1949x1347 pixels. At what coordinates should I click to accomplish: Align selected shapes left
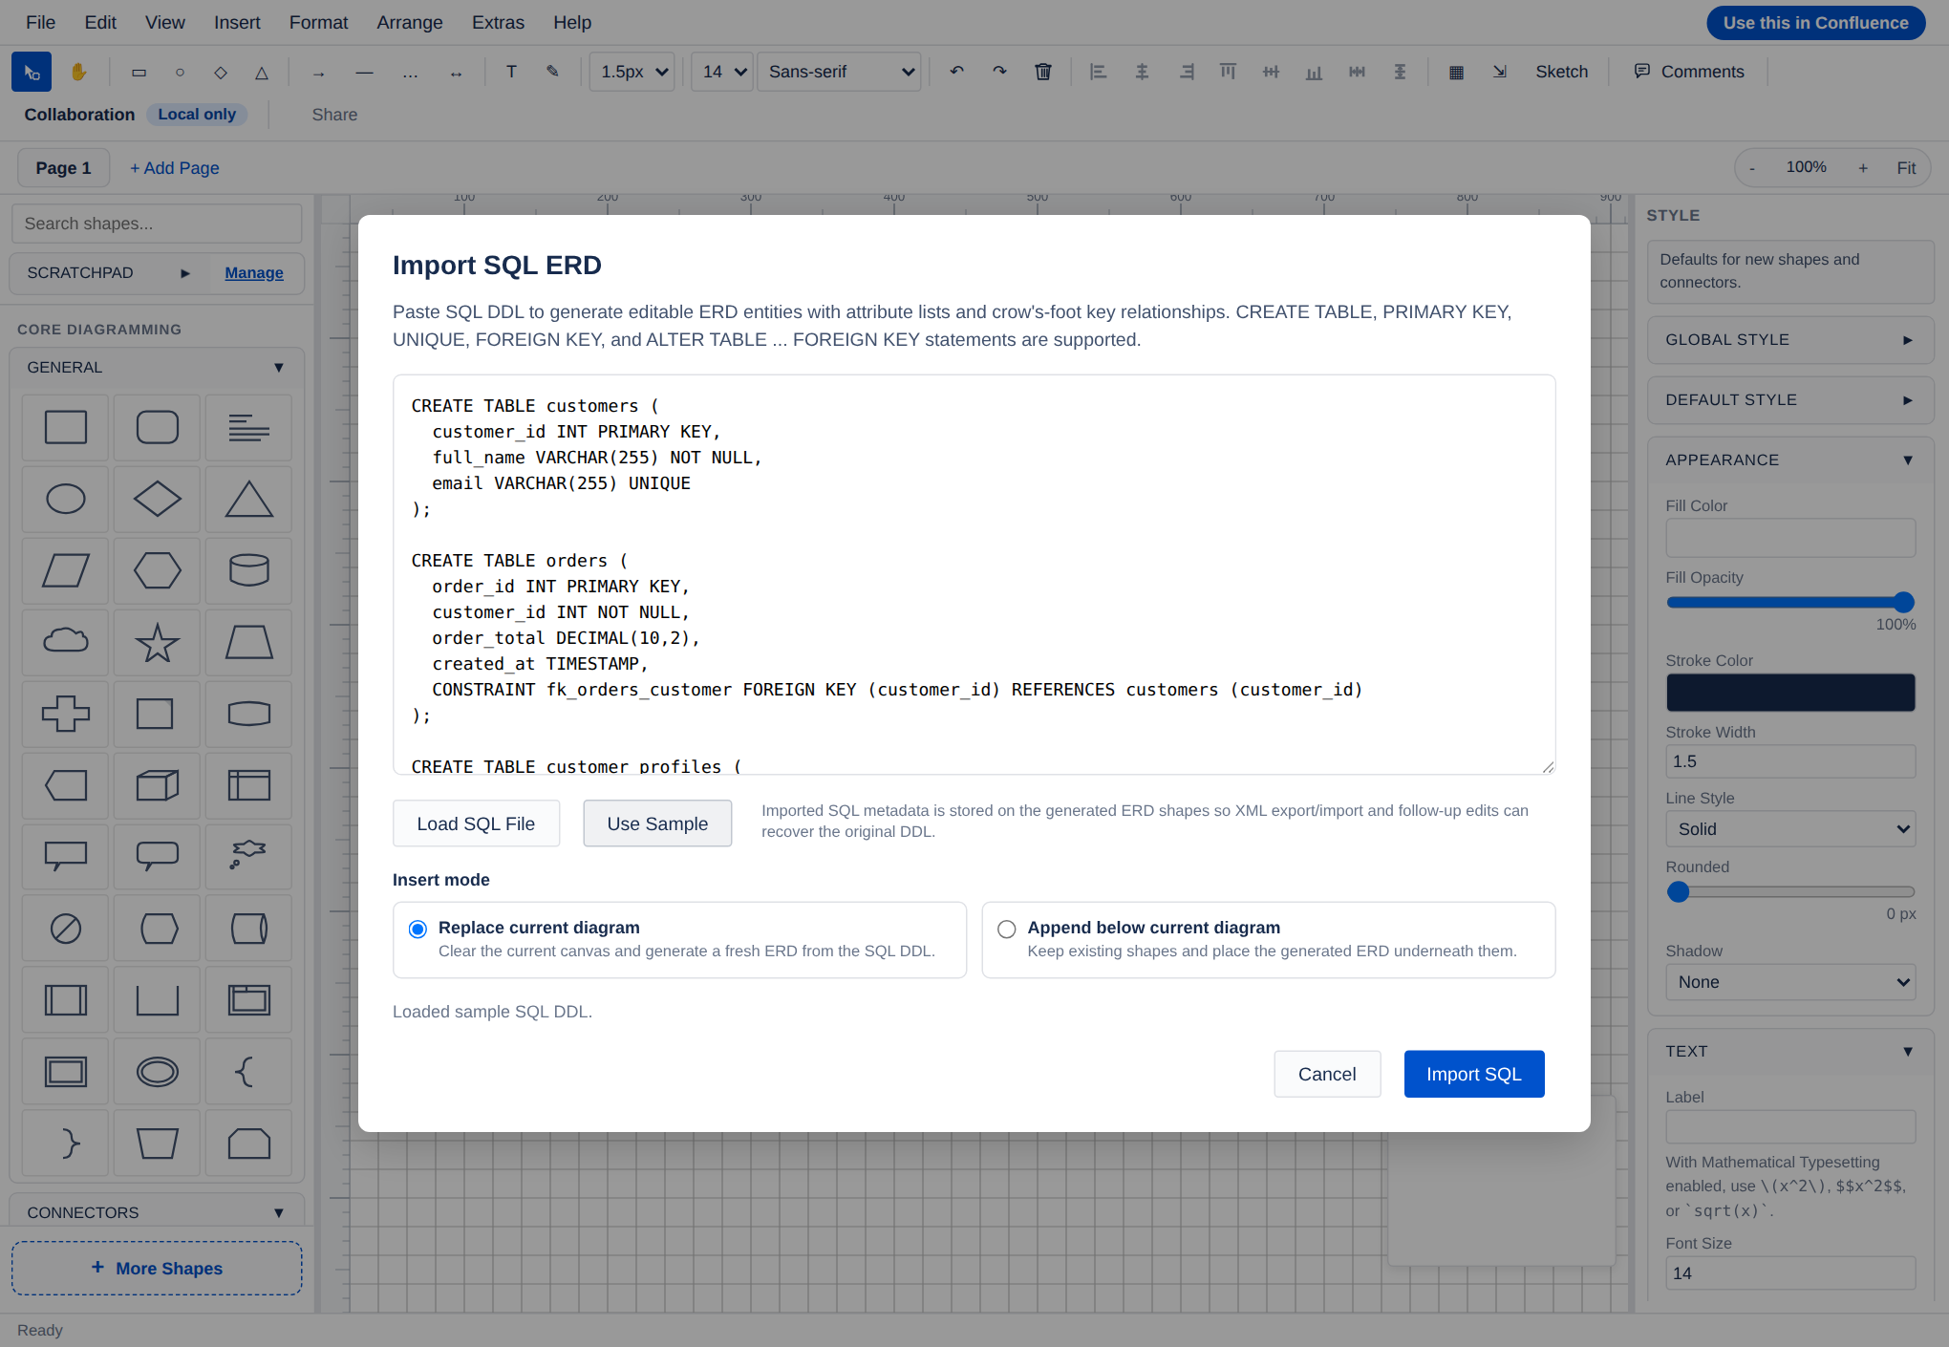point(1099,72)
